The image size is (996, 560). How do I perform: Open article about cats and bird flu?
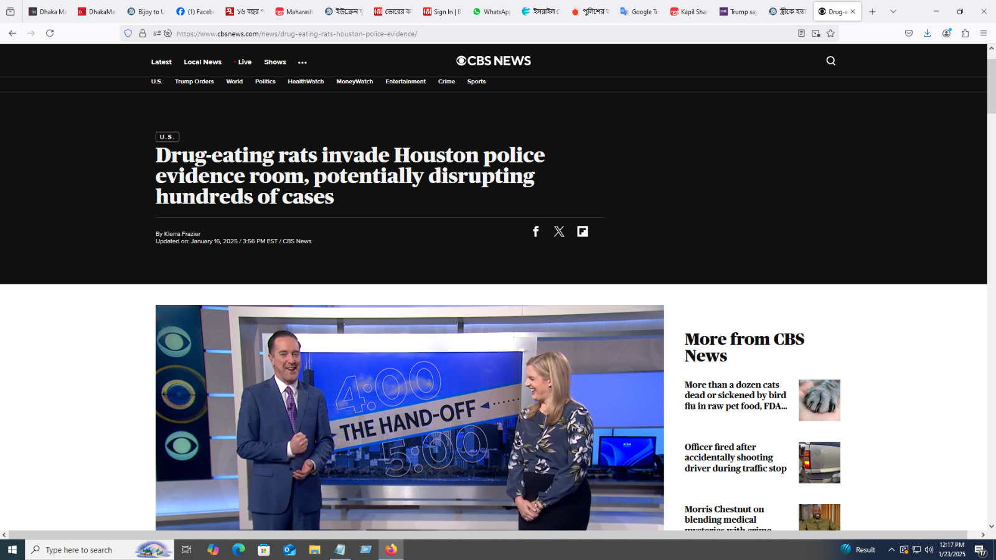tap(735, 395)
